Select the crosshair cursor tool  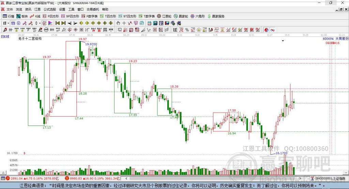point(124,23)
